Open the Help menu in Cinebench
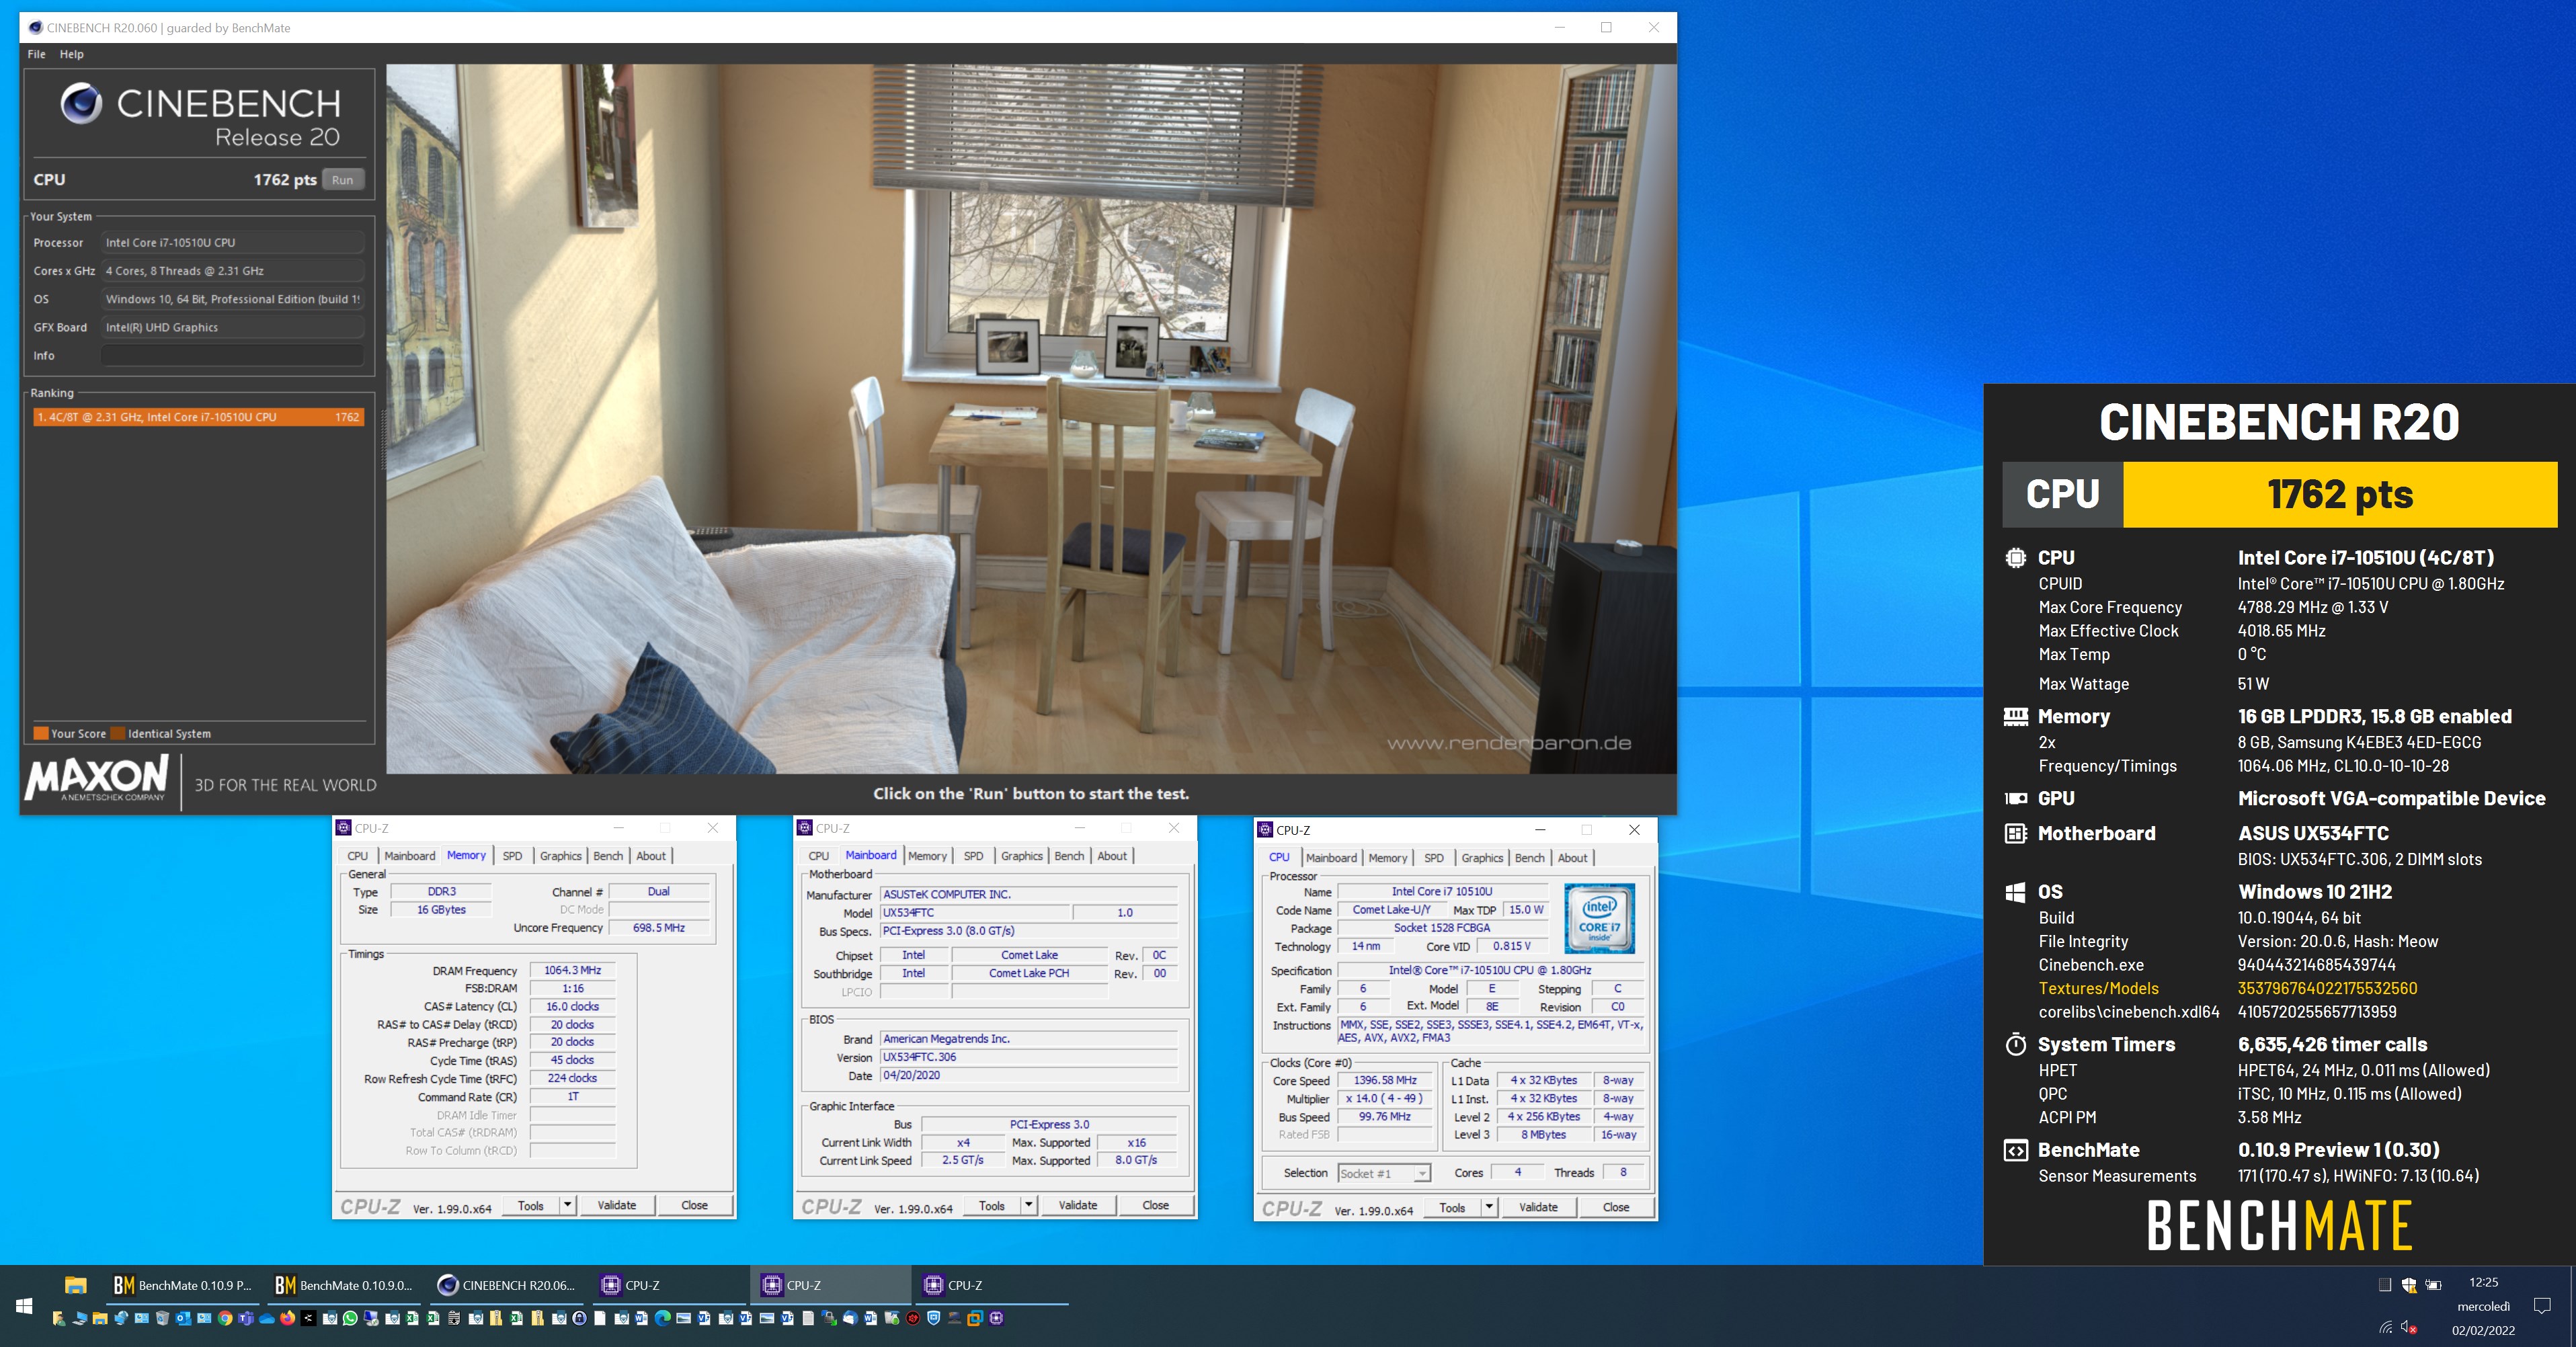 [71, 54]
